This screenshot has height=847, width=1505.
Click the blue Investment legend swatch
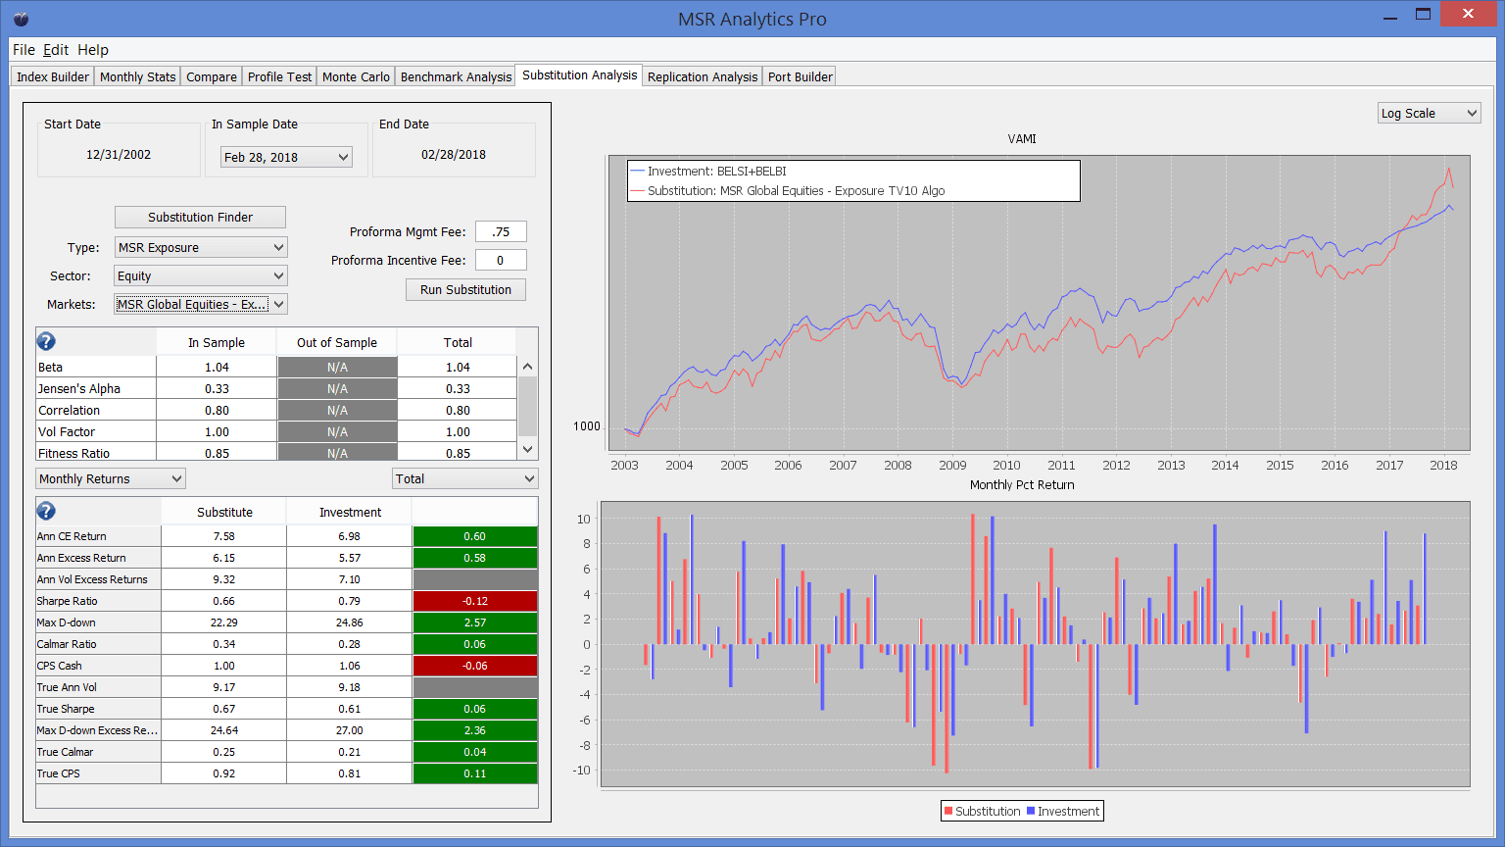point(1030,811)
